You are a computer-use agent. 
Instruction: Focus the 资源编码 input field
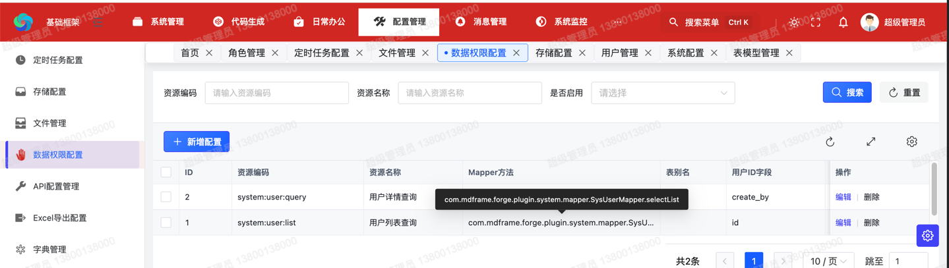click(x=277, y=93)
